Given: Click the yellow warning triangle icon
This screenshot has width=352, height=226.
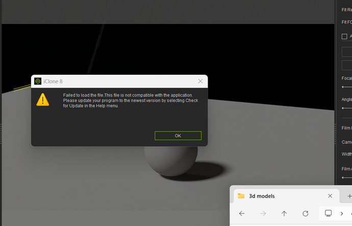Looking at the screenshot, I should tap(43, 99).
